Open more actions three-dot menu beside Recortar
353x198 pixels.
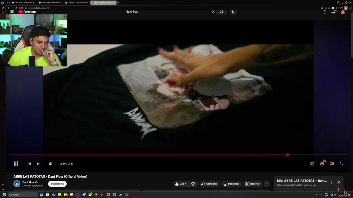[x=267, y=184]
